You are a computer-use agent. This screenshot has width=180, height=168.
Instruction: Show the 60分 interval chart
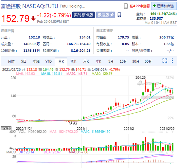148,61
